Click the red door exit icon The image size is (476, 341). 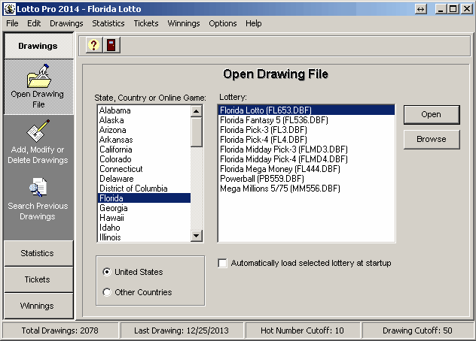coord(111,45)
